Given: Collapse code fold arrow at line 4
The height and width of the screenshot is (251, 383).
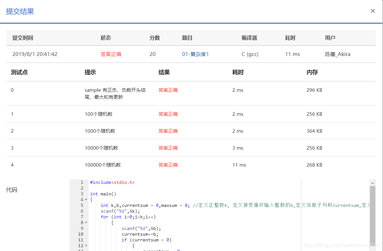Looking at the screenshot, I should pyautogui.click(x=86, y=200).
